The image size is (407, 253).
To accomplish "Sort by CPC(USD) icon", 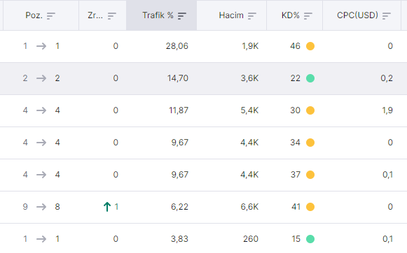I will coord(387,16).
